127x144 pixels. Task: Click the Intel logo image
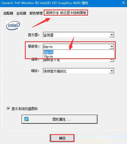[x=13, y=25]
